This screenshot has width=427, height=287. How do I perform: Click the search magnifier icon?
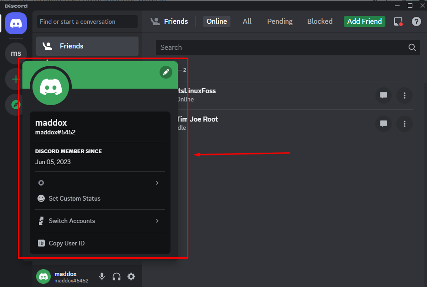pyautogui.click(x=412, y=48)
